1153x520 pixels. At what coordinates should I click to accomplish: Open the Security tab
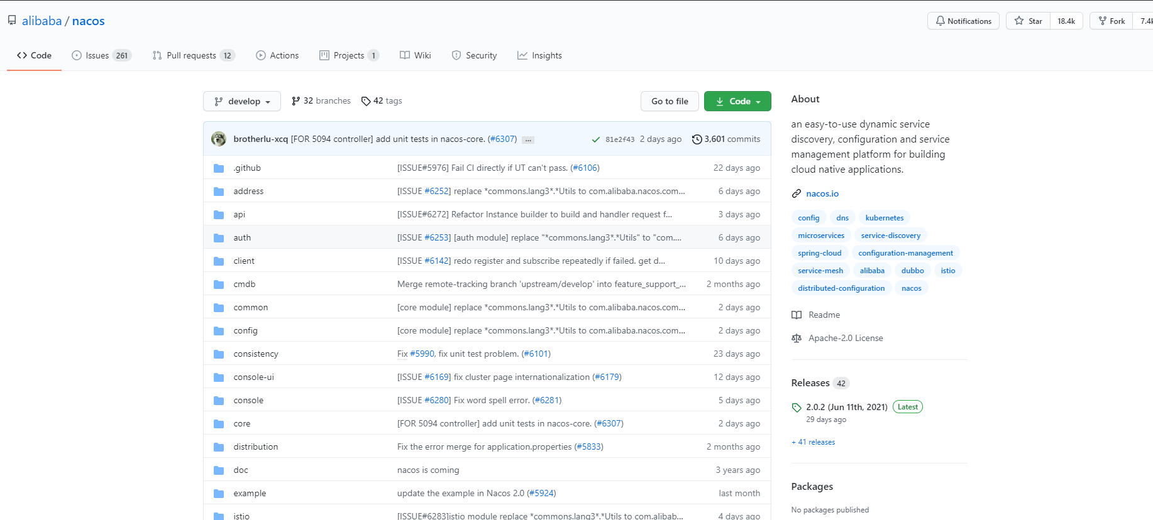pyautogui.click(x=474, y=55)
